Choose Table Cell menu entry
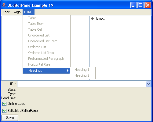Viewport: 153px width, 122px height. pyautogui.click(x=46, y=29)
